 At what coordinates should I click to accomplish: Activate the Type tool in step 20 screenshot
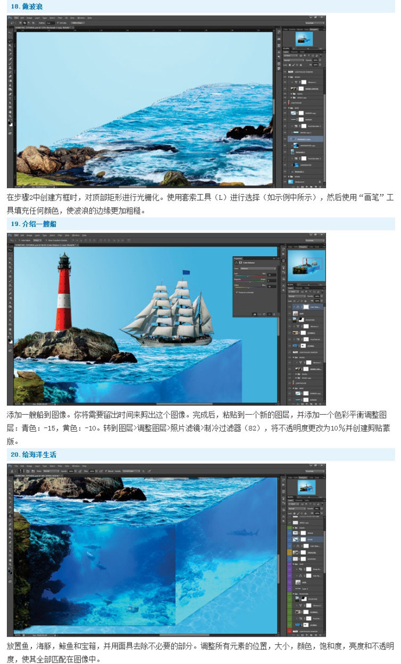point(10,547)
